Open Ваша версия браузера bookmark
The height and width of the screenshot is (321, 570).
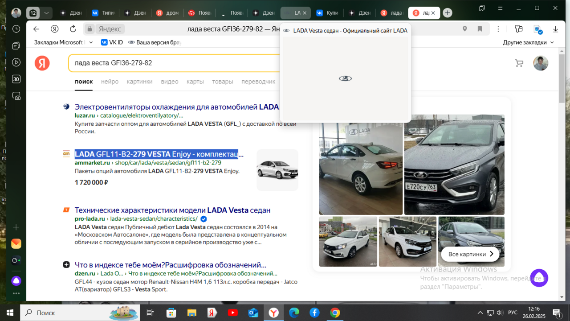[x=155, y=42]
